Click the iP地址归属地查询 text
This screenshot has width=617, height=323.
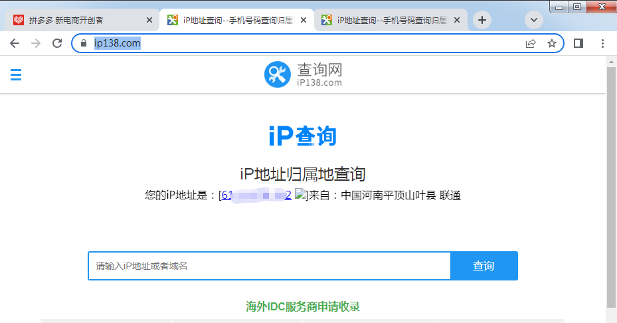click(303, 173)
